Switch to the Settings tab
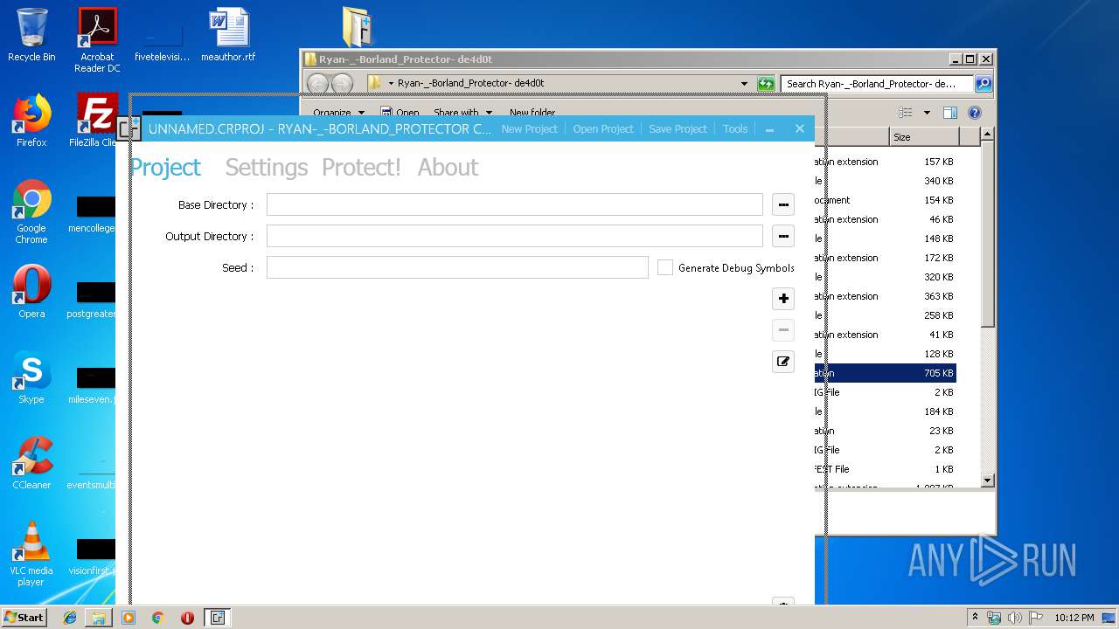The height and width of the screenshot is (629, 1119). [267, 167]
